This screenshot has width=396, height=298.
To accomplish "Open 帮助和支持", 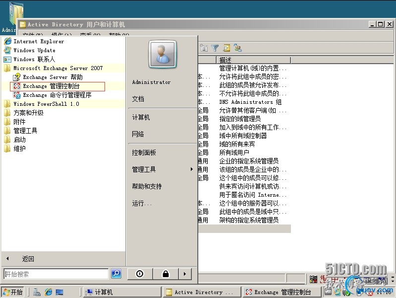I will (147, 186).
